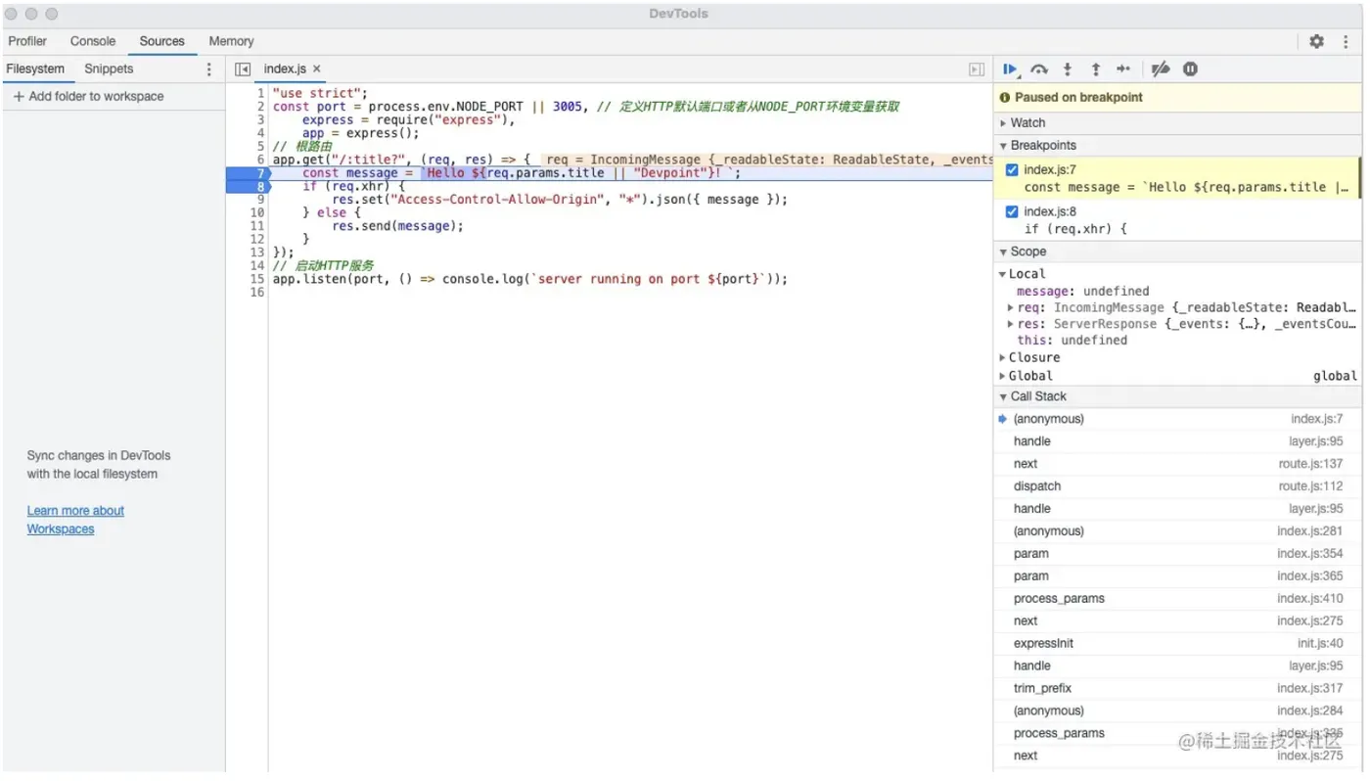1370x781 pixels.
Task: Close the index.js editor tab
Action: point(316,69)
